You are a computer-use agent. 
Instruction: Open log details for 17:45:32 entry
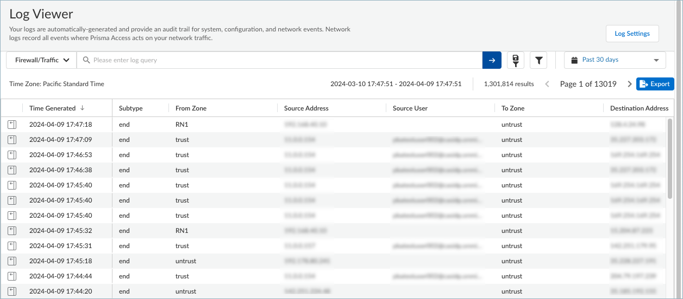tap(12, 231)
